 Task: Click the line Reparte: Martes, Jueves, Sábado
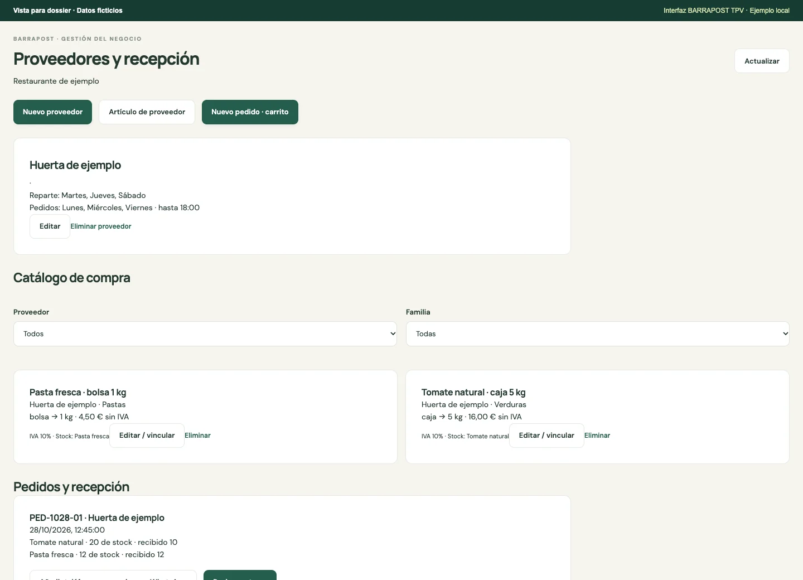click(88, 195)
